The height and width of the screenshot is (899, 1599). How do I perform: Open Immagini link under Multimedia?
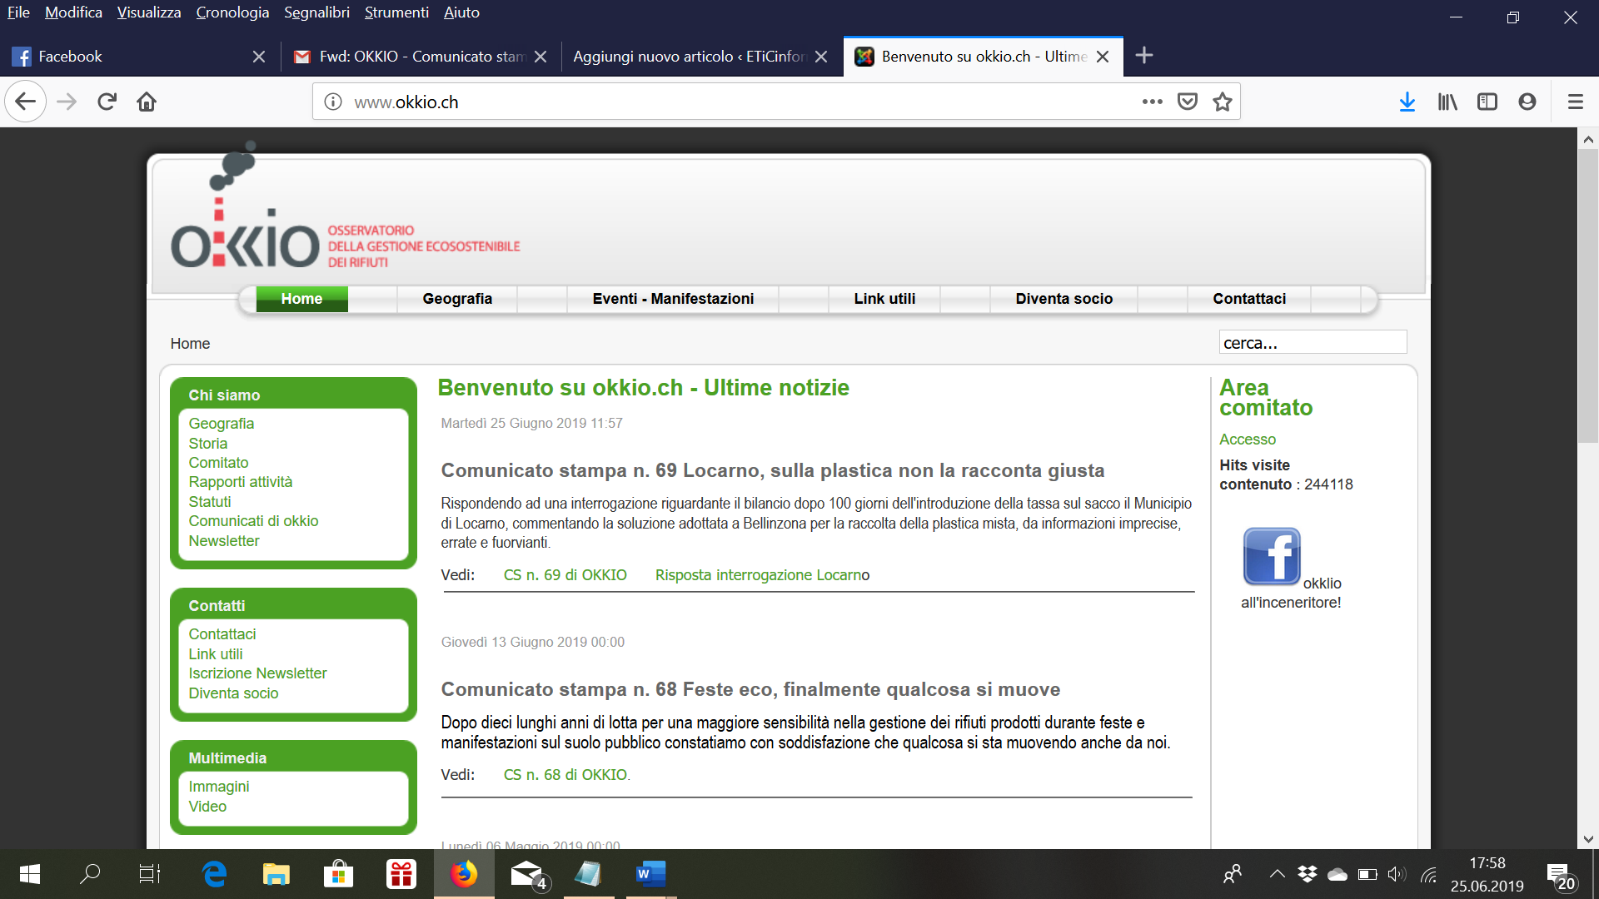click(x=218, y=787)
